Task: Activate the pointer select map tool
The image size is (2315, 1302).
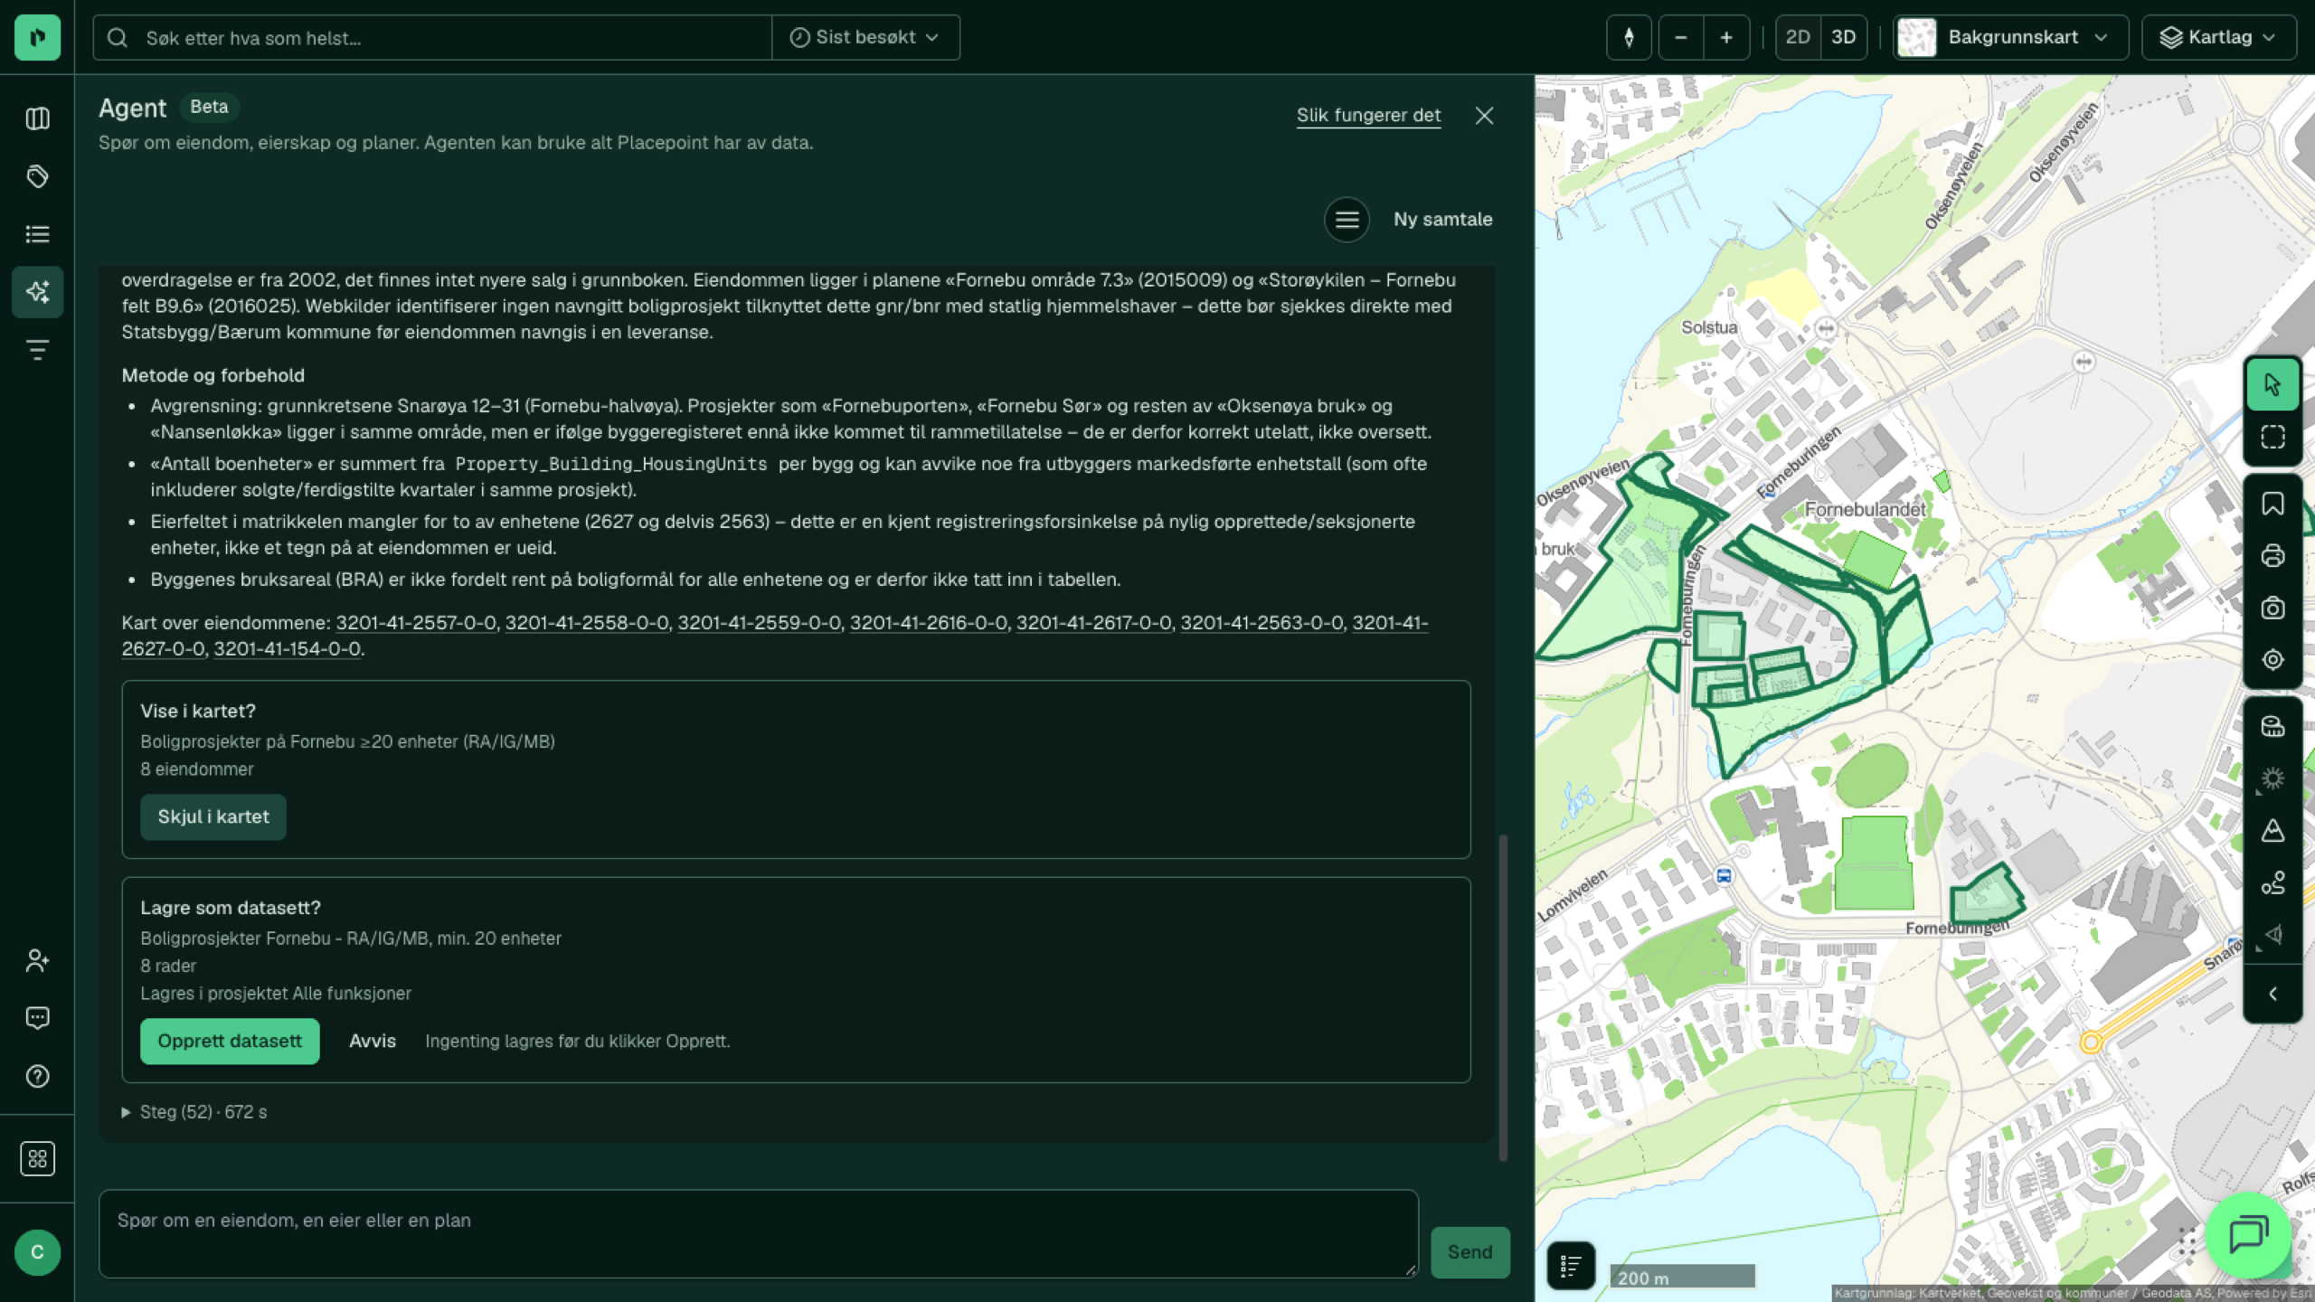Action: [2272, 384]
